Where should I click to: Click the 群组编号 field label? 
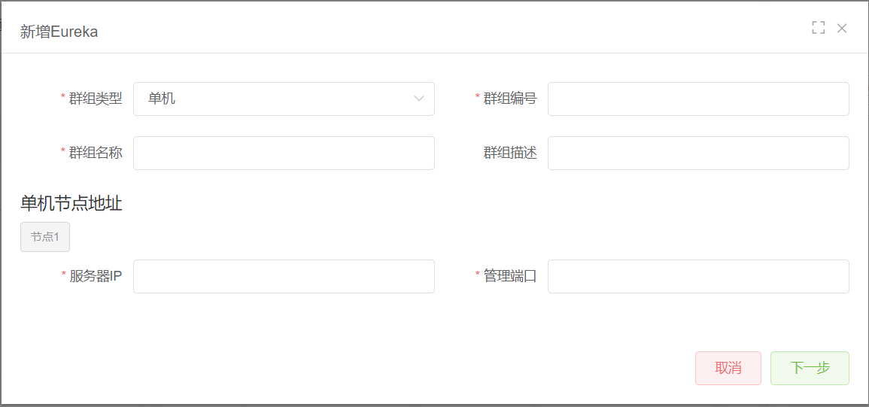tap(510, 99)
